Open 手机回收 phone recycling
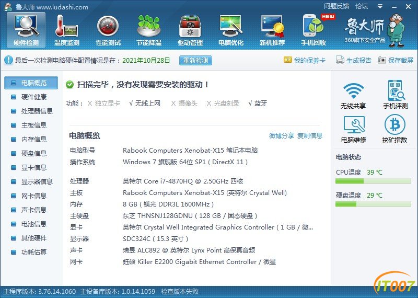This screenshot has width=418, height=298. click(313, 30)
